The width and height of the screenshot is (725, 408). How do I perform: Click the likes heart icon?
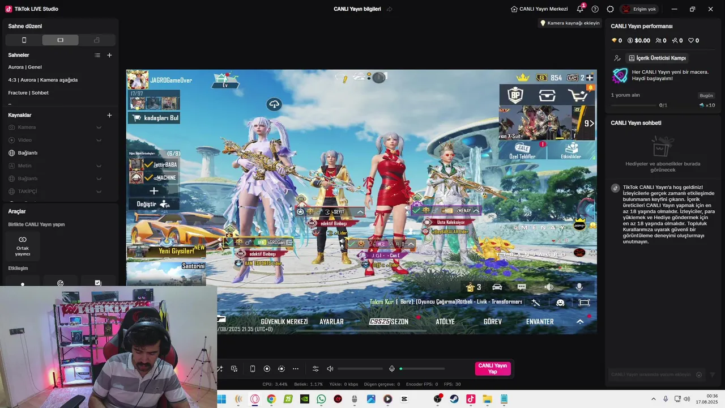pos(691,41)
